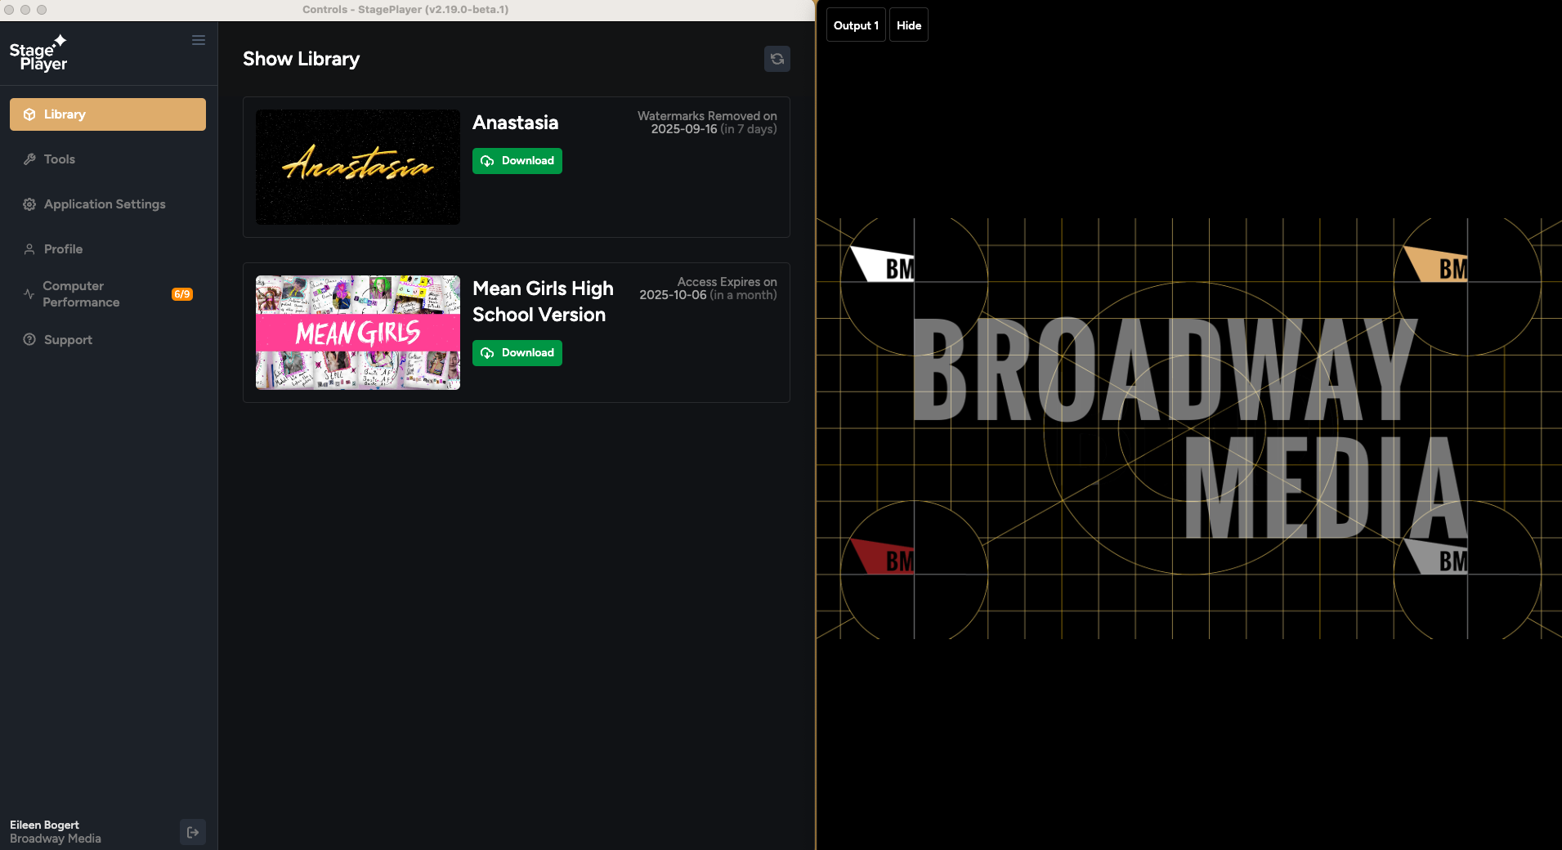Click the StagePlayer logo
This screenshot has width=1562, height=850.
click(x=38, y=53)
